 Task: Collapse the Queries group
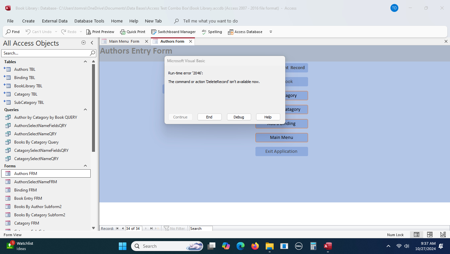pos(85,110)
